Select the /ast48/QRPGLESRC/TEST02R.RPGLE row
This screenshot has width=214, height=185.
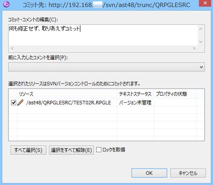pos(106,103)
